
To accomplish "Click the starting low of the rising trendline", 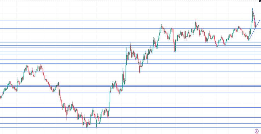I will tap(249, 40).
